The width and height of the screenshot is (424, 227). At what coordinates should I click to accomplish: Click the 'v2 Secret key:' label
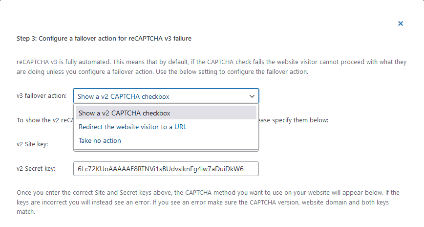tap(36, 168)
